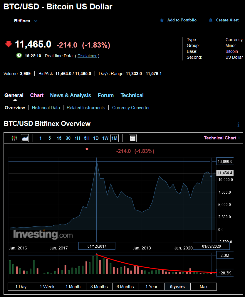
Task: Click the Volume 3,989 text
Action: [x=17, y=74]
